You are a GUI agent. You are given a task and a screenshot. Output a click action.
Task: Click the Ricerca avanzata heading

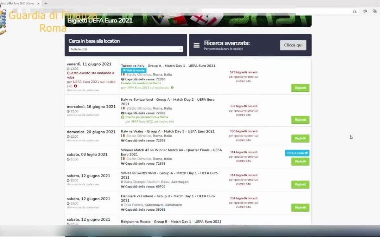coord(227,43)
